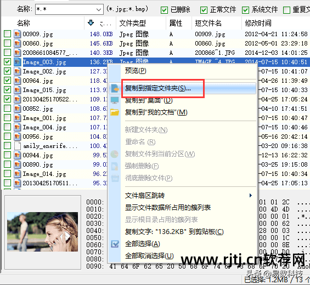
Task: Untick the checkbox for Image_003.jpg
Action: click(x=7, y=62)
